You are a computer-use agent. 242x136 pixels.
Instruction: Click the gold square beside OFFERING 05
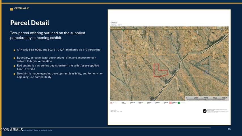coord(11,9)
